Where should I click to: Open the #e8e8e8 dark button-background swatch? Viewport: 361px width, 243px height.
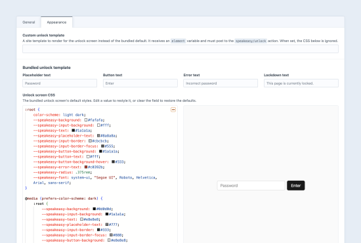[109, 240]
